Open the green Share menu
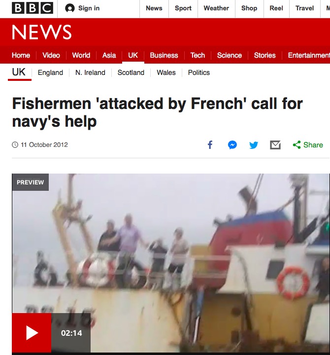 click(x=308, y=145)
